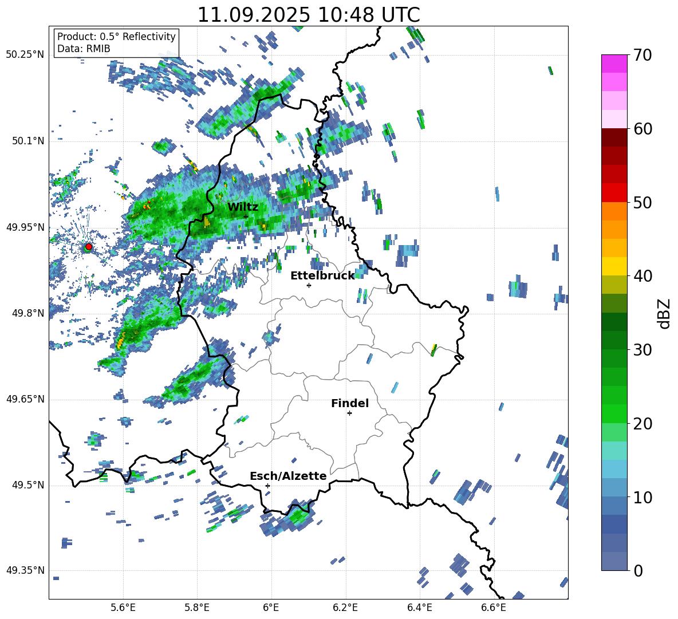The width and height of the screenshot is (678, 619).
Task: Click the 49.95°N latitude label
Action: (25, 227)
